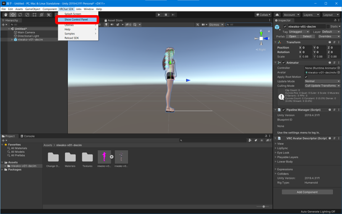
Task: Click the Add Component button
Action: (307, 192)
